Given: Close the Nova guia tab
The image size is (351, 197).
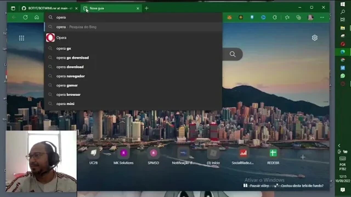Looking at the screenshot, I should [138, 8].
